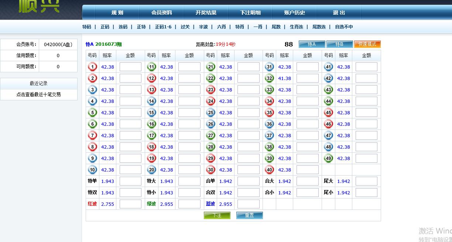The height and width of the screenshot is (242, 452).
Task: Switch to the 连码 tab
Action: (123, 27)
